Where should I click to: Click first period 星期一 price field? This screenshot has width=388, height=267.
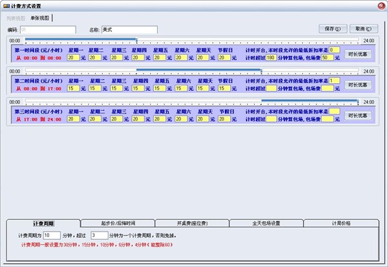tap(74, 58)
